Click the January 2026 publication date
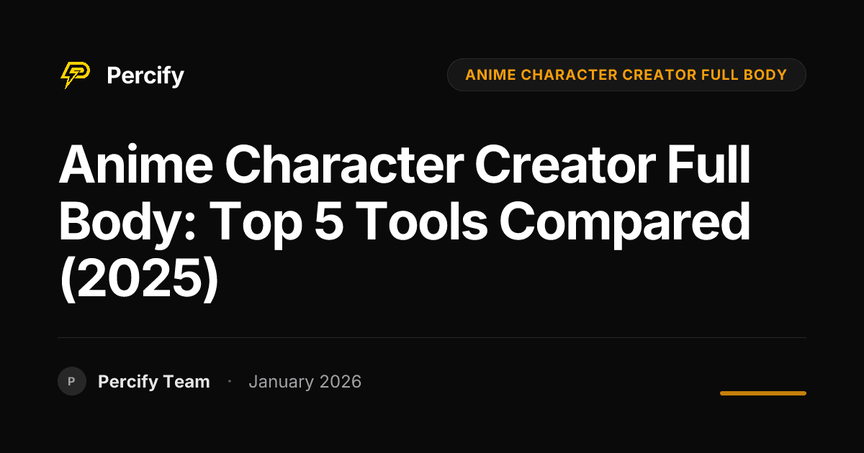The width and height of the screenshot is (864, 453). click(305, 382)
